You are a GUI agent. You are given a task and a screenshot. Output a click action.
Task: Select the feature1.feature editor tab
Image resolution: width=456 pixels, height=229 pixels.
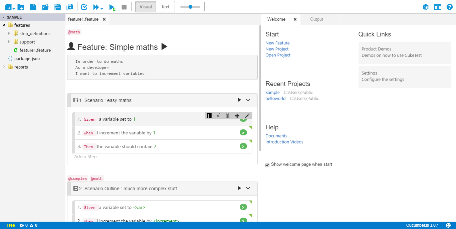(83, 19)
